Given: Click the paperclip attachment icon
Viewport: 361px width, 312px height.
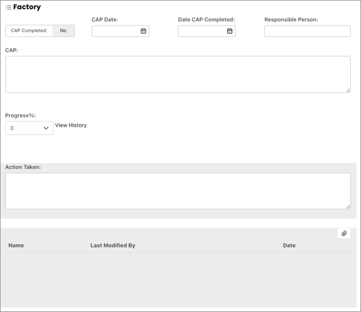Looking at the screenshot, I should (x=344, y=233).
